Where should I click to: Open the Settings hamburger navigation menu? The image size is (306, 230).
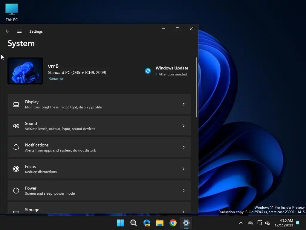coord(19,31)
